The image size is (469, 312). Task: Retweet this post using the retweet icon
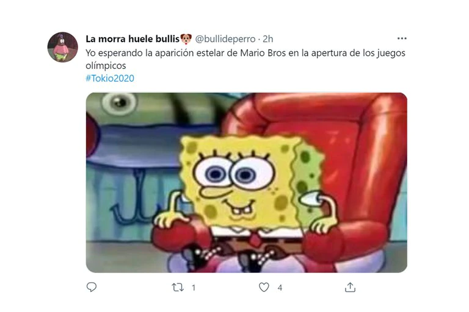[x=178, y=288]
